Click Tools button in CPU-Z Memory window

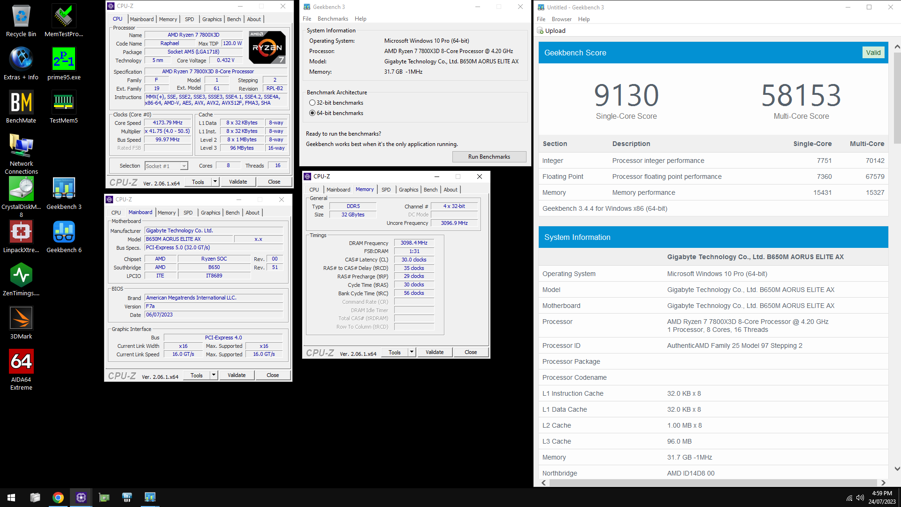(x=395, y=352)
